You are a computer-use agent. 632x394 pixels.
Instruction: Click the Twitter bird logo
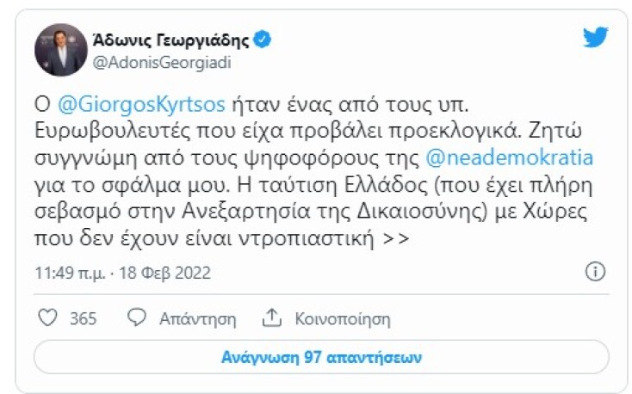pyautogui.click(x=595, y=39)
